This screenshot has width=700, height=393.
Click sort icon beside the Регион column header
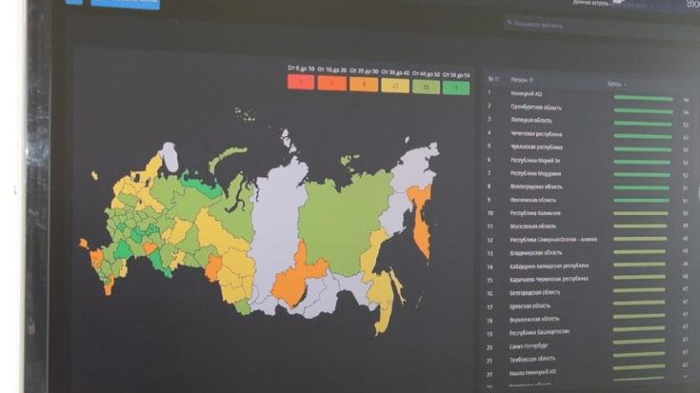532,80
